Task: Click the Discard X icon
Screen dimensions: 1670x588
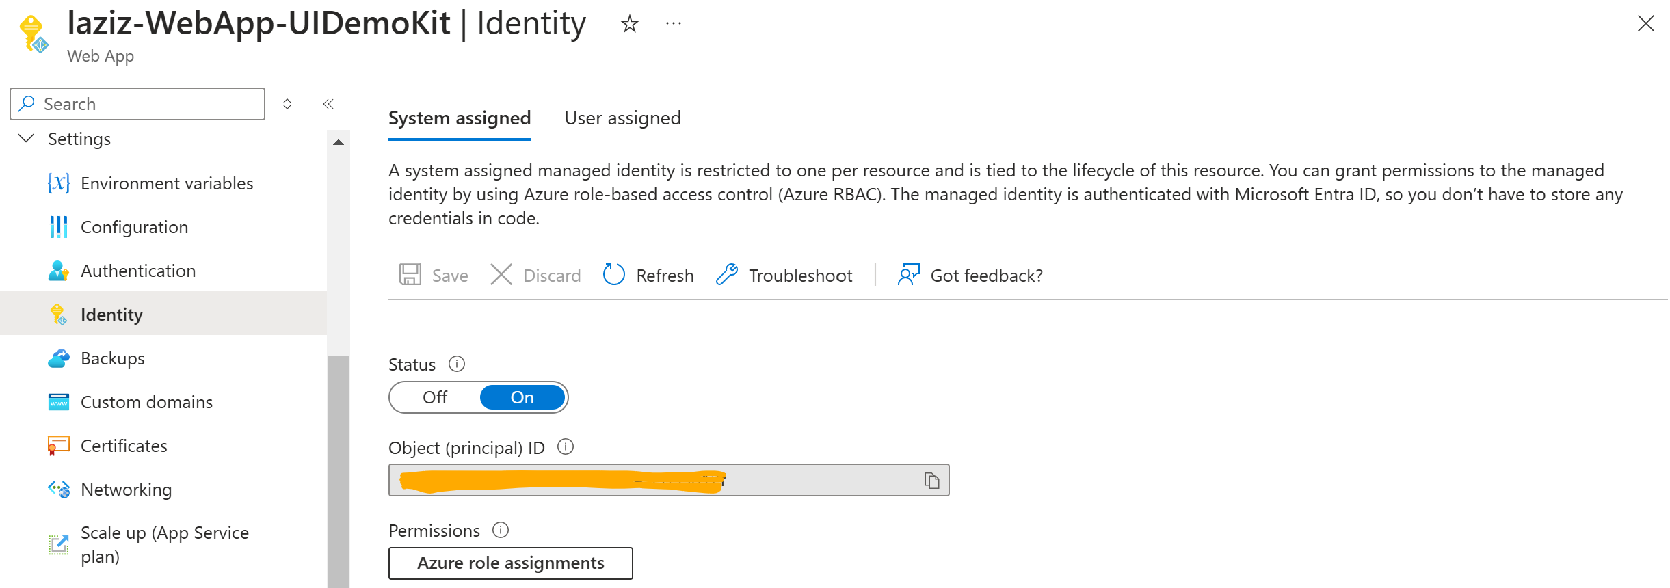Action: (x=501, y=275)
